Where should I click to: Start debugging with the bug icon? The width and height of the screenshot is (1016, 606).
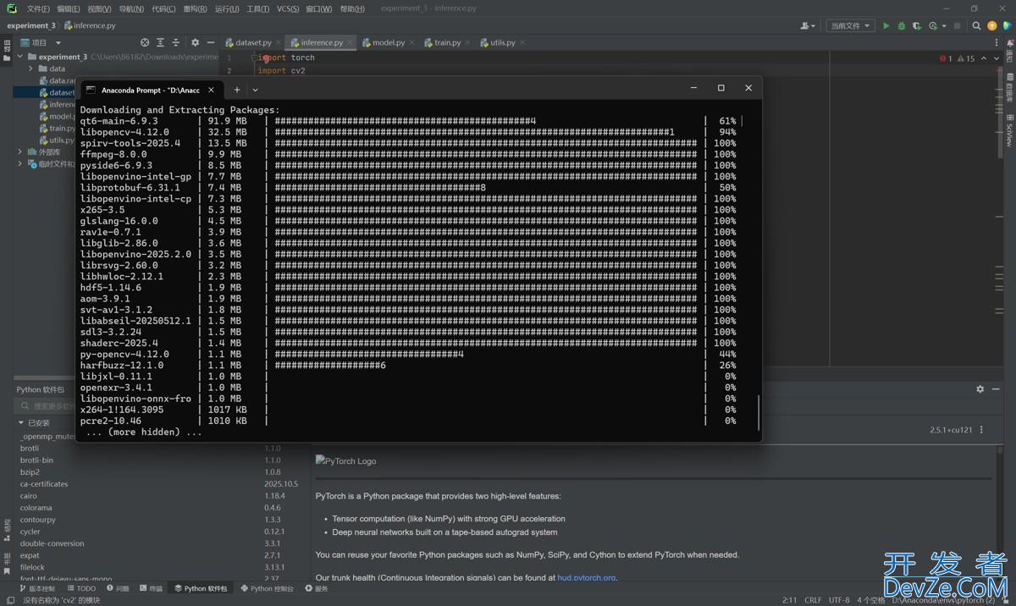pos(902,26)
